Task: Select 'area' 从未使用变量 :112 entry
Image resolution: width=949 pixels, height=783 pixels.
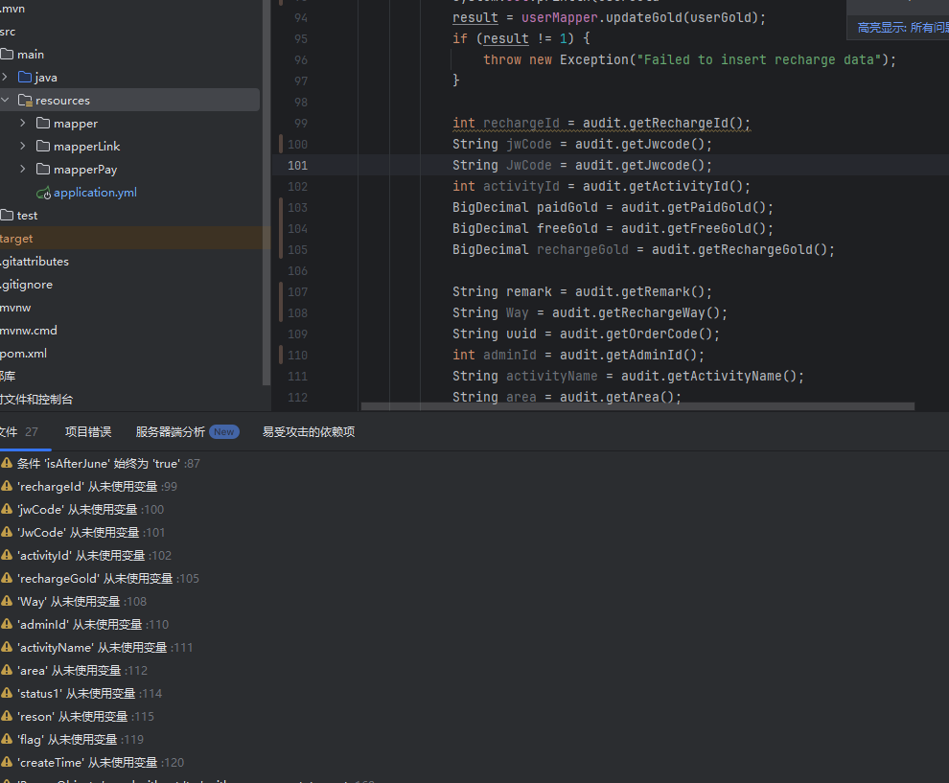Action: 82,671
